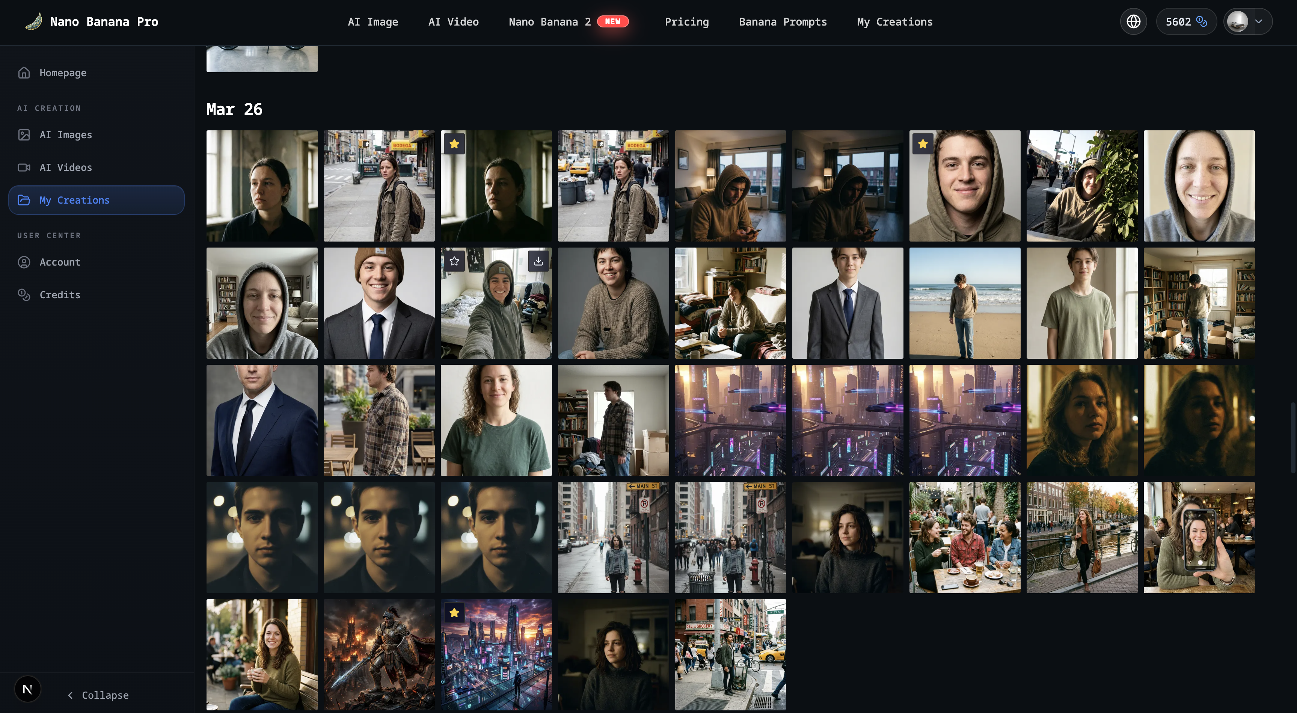
Task: Go to the Pricing page
Action: [x=686, y=22]
